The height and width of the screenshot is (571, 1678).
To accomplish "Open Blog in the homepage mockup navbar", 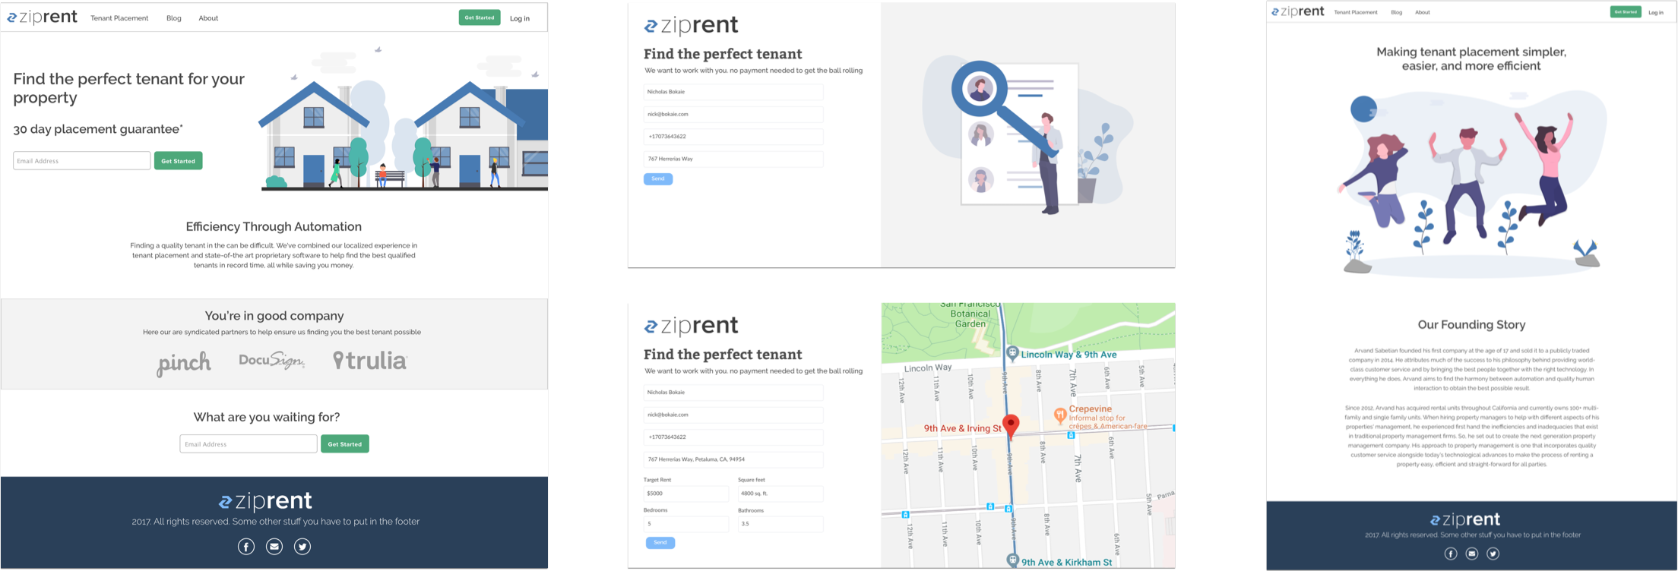I will click(174, 18).
